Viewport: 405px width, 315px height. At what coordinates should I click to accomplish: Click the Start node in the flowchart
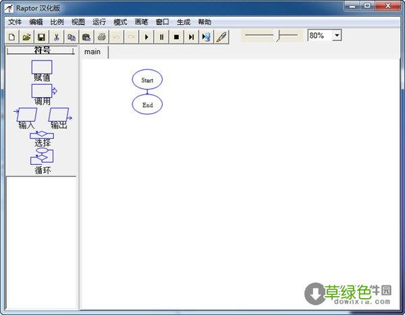(147, 80)
